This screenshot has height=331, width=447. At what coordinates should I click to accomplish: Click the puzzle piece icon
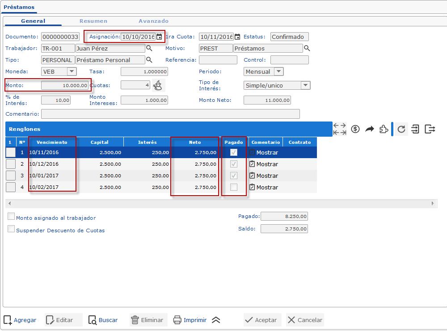(383, 129)
